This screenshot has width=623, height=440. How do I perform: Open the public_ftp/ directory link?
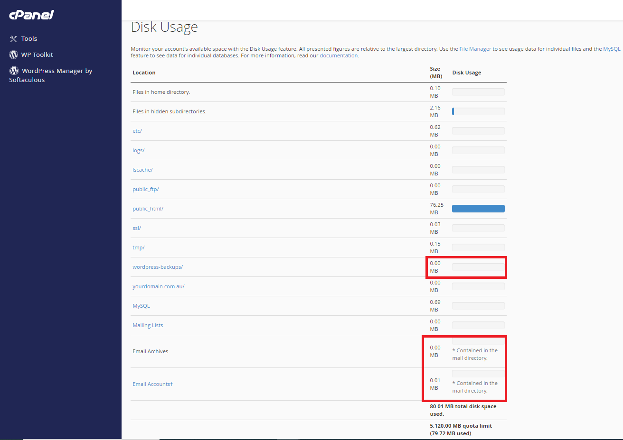click(x=146, y=189)
